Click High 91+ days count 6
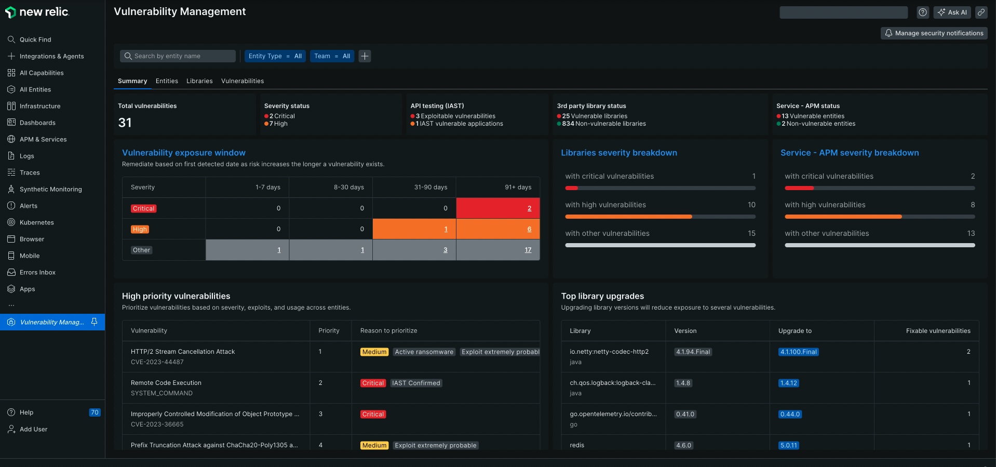 (x=529, y=229)
